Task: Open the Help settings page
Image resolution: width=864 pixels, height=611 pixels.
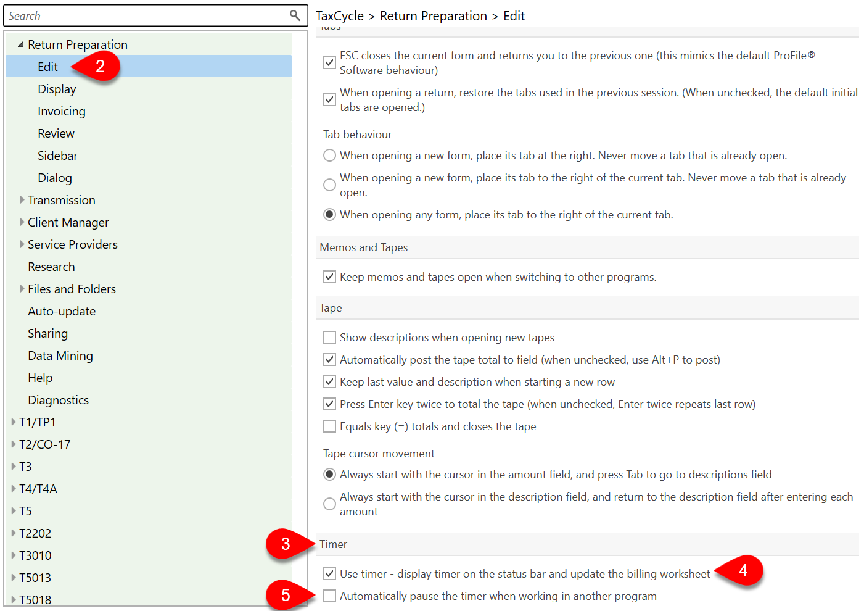Action: [40, 378]
